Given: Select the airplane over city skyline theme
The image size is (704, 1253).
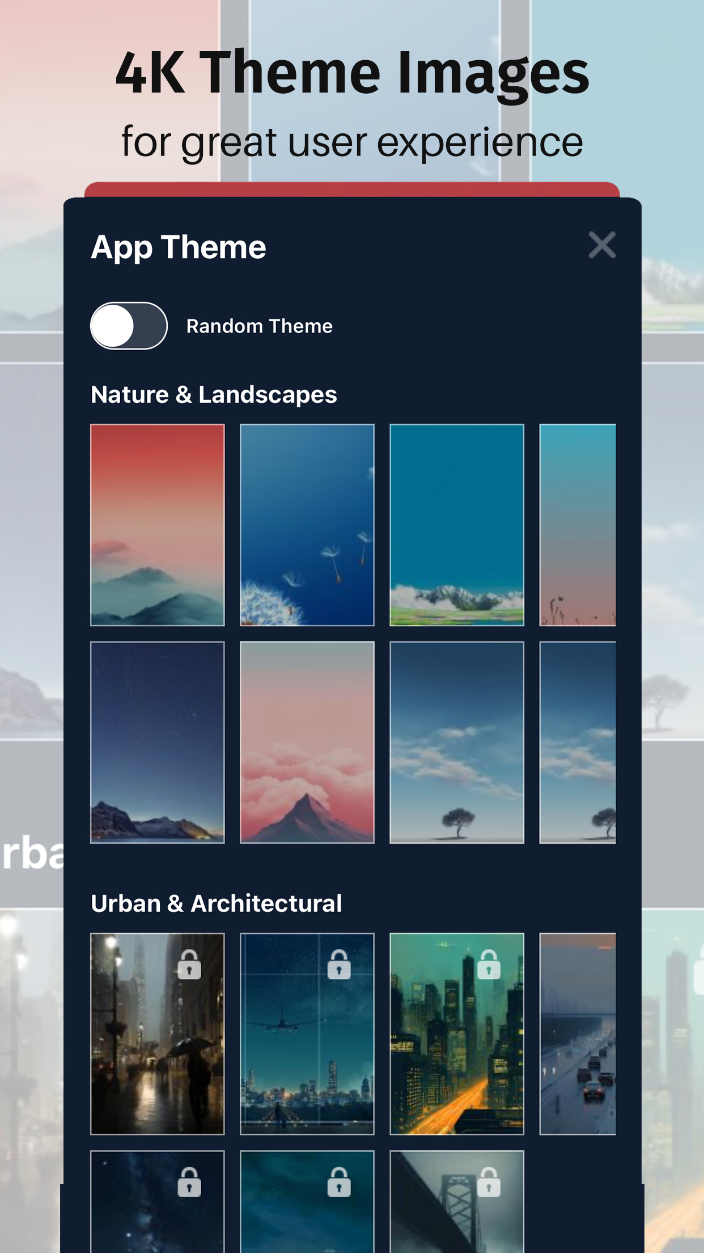Looking at the screenshot, I should [307, 1034].
